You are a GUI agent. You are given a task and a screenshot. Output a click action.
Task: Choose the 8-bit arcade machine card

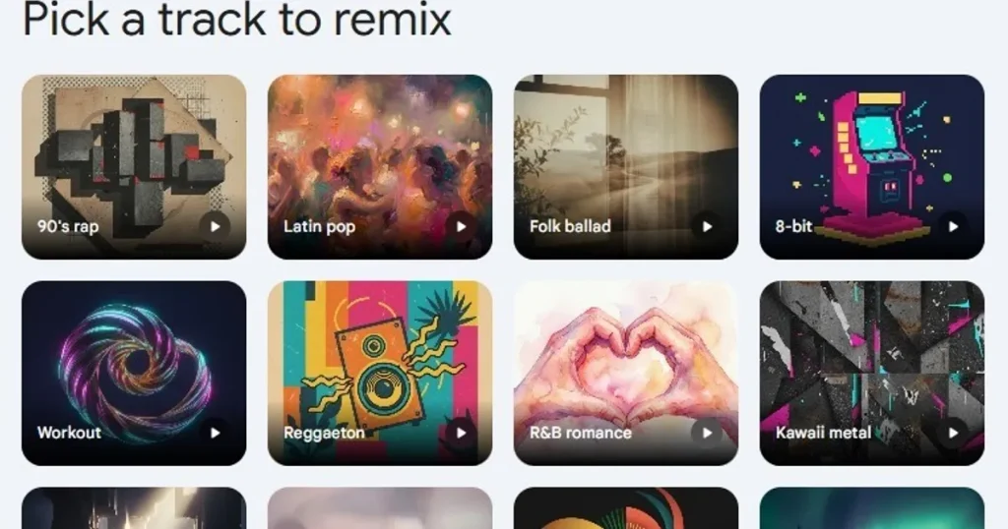pyautogui.click(x=872, y=167)
